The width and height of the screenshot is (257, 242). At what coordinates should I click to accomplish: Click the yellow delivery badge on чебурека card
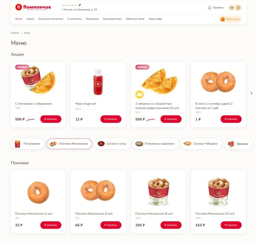tap(139, 94)
